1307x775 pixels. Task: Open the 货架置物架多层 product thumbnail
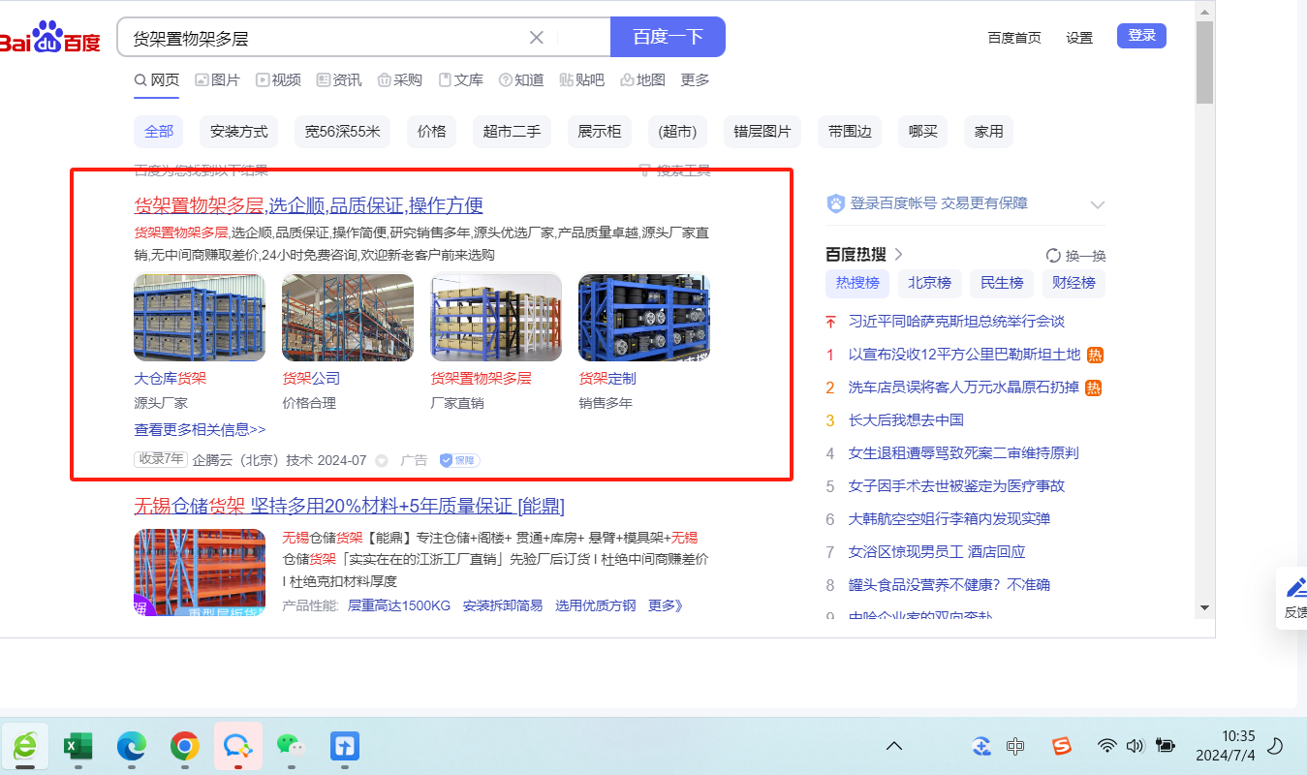[x=496, y=318]
